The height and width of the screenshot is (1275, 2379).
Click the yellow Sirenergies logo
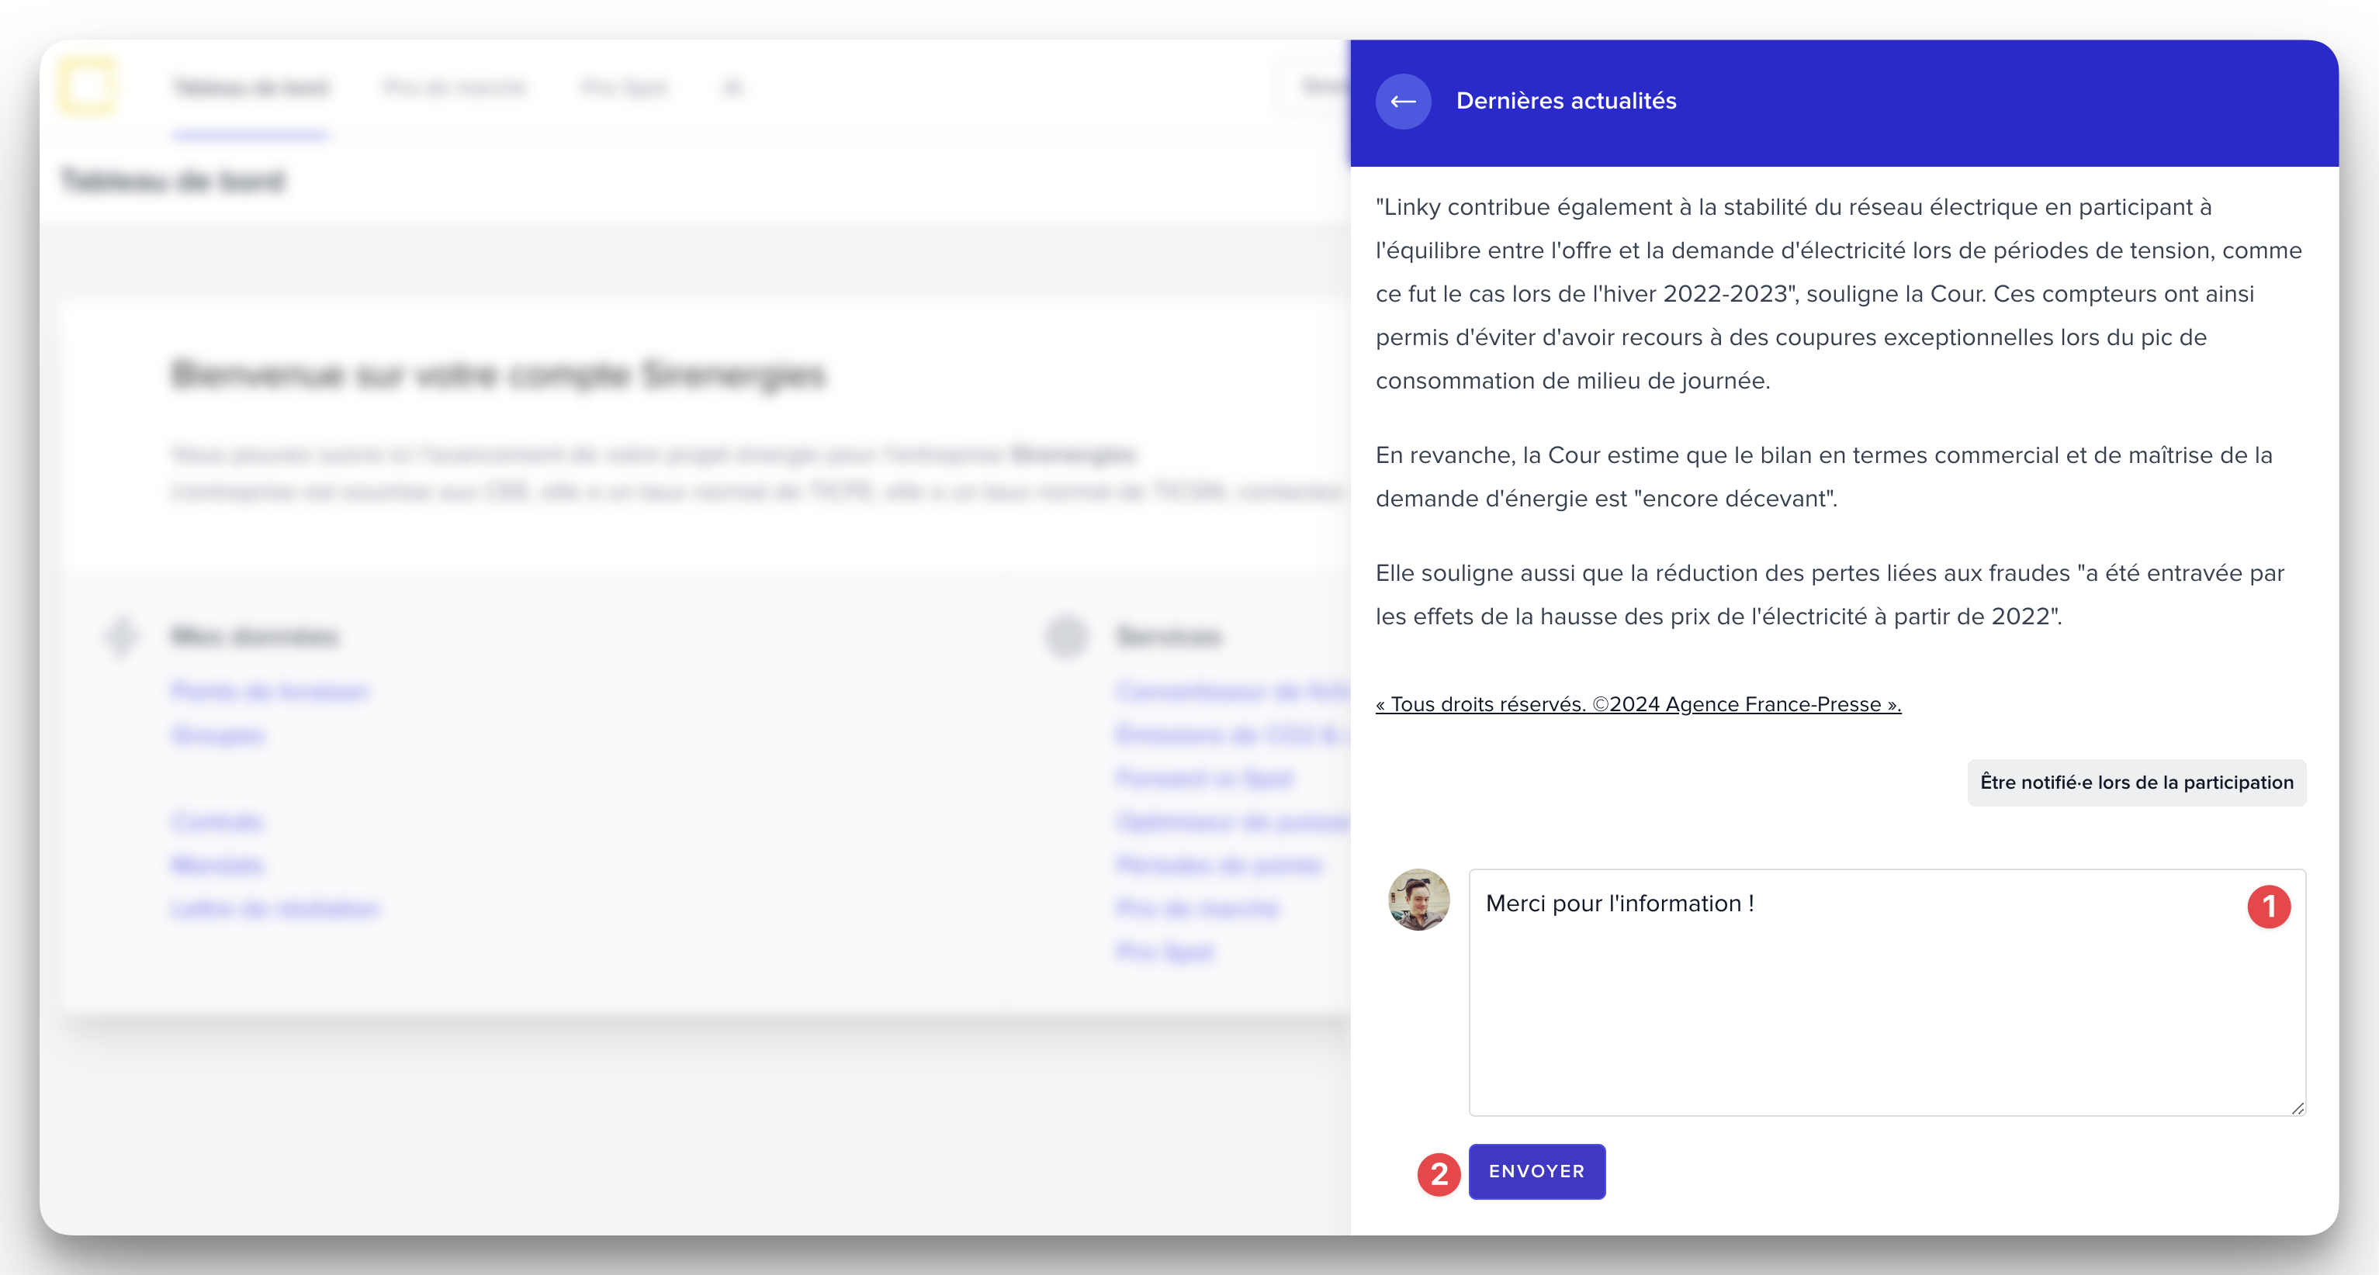pyautogui.click(x=88, y=87)
